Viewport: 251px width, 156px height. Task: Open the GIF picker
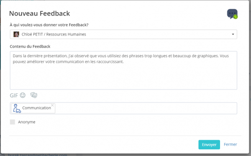(x=14, y=95)
